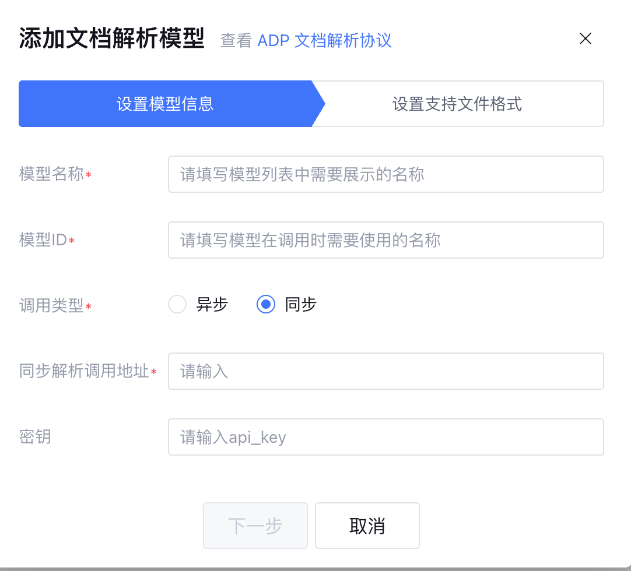
Task: Click the red asterisk beside 调用类型
Action: [89, 306]
